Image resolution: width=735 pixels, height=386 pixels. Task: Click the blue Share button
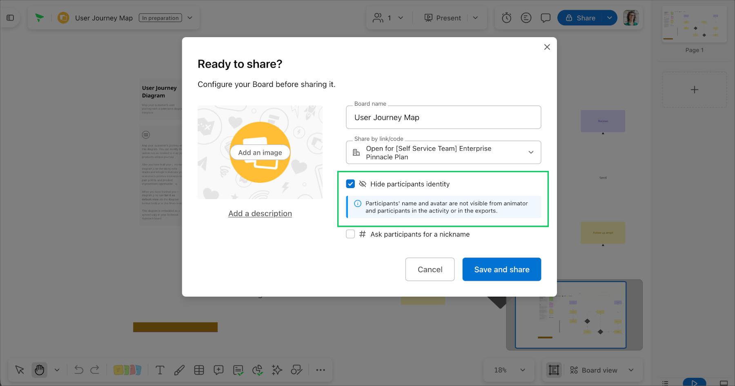(580, 18)
